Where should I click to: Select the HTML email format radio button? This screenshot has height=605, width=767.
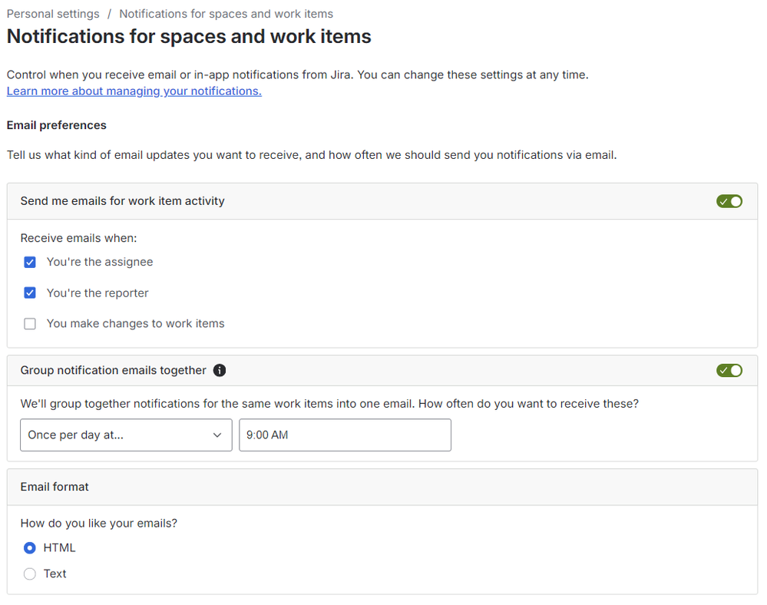pos(30,548)
